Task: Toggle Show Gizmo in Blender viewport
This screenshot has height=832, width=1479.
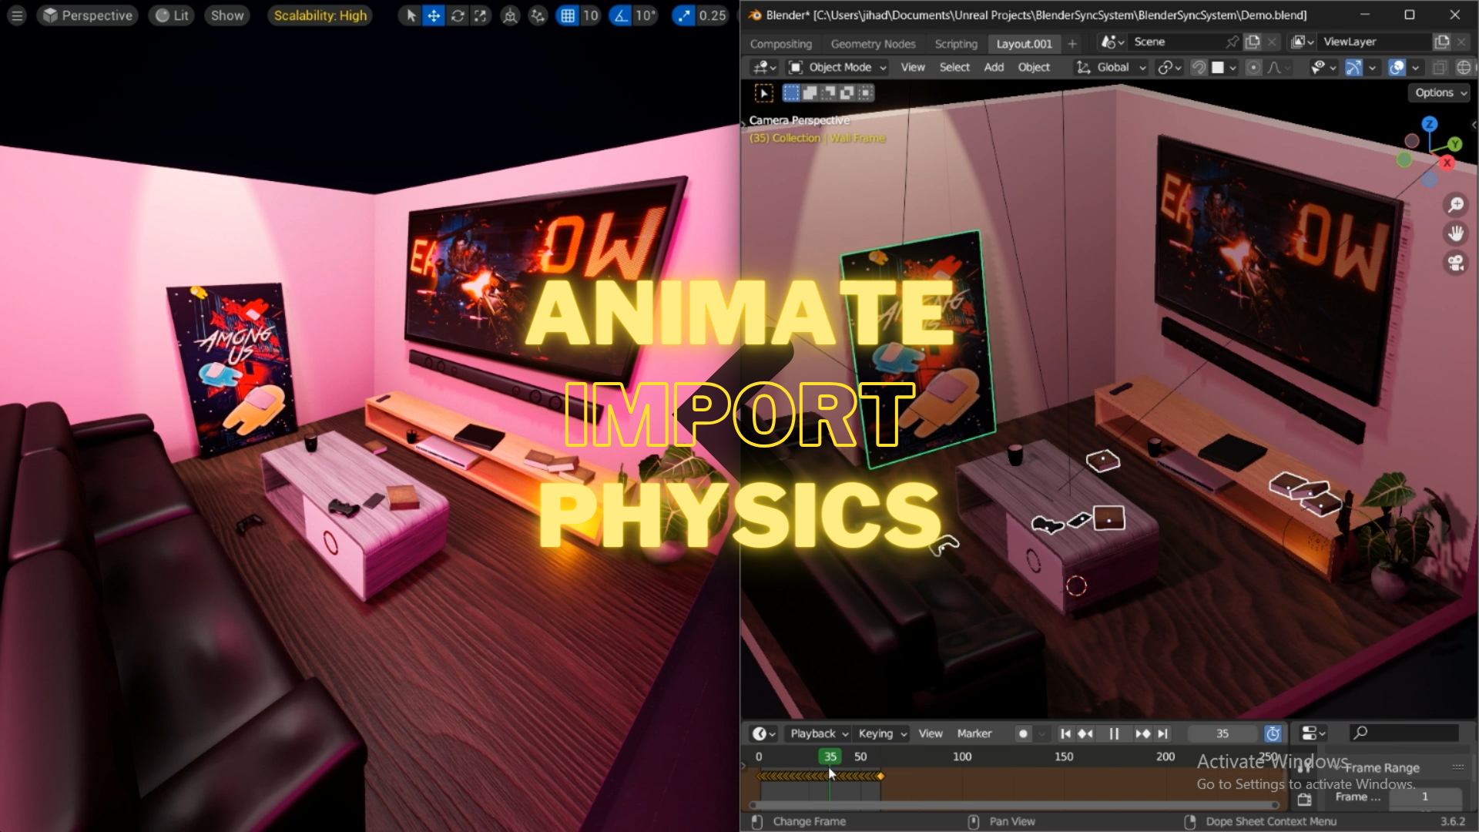Action: click(x=1353, y=68)
